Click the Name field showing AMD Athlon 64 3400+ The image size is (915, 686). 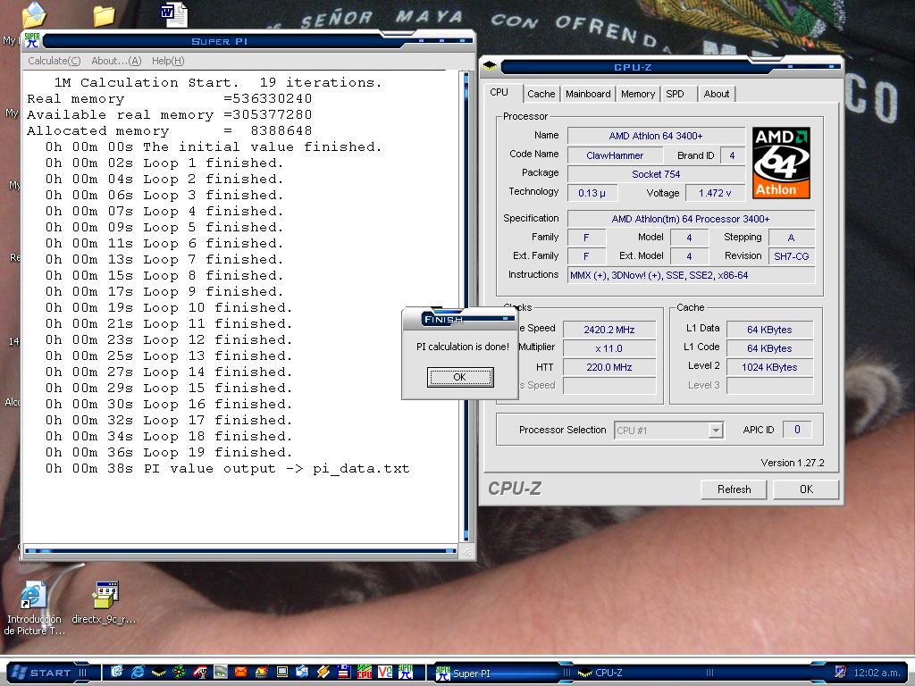point(656,136)
